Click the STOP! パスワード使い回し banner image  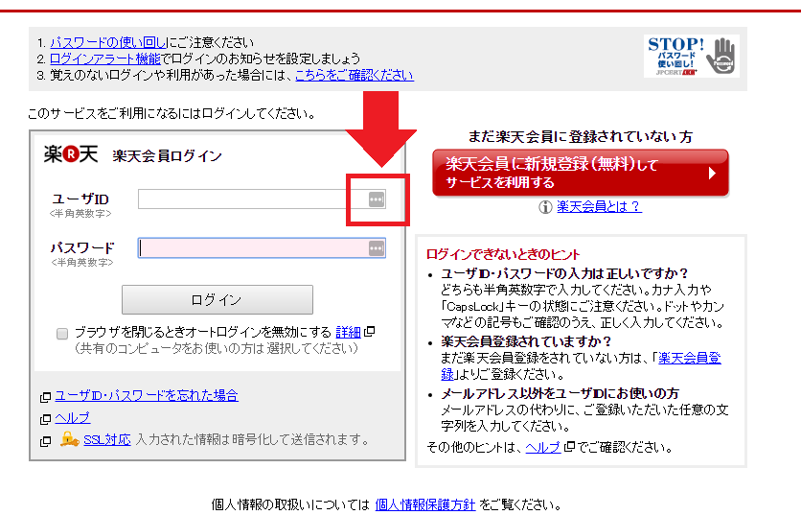(x=692, y=57)
